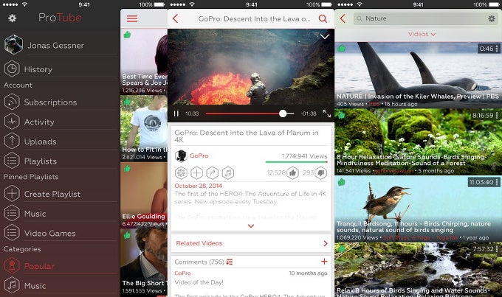
Task: Open GoPro commenter name link
Action: [182, 273]
